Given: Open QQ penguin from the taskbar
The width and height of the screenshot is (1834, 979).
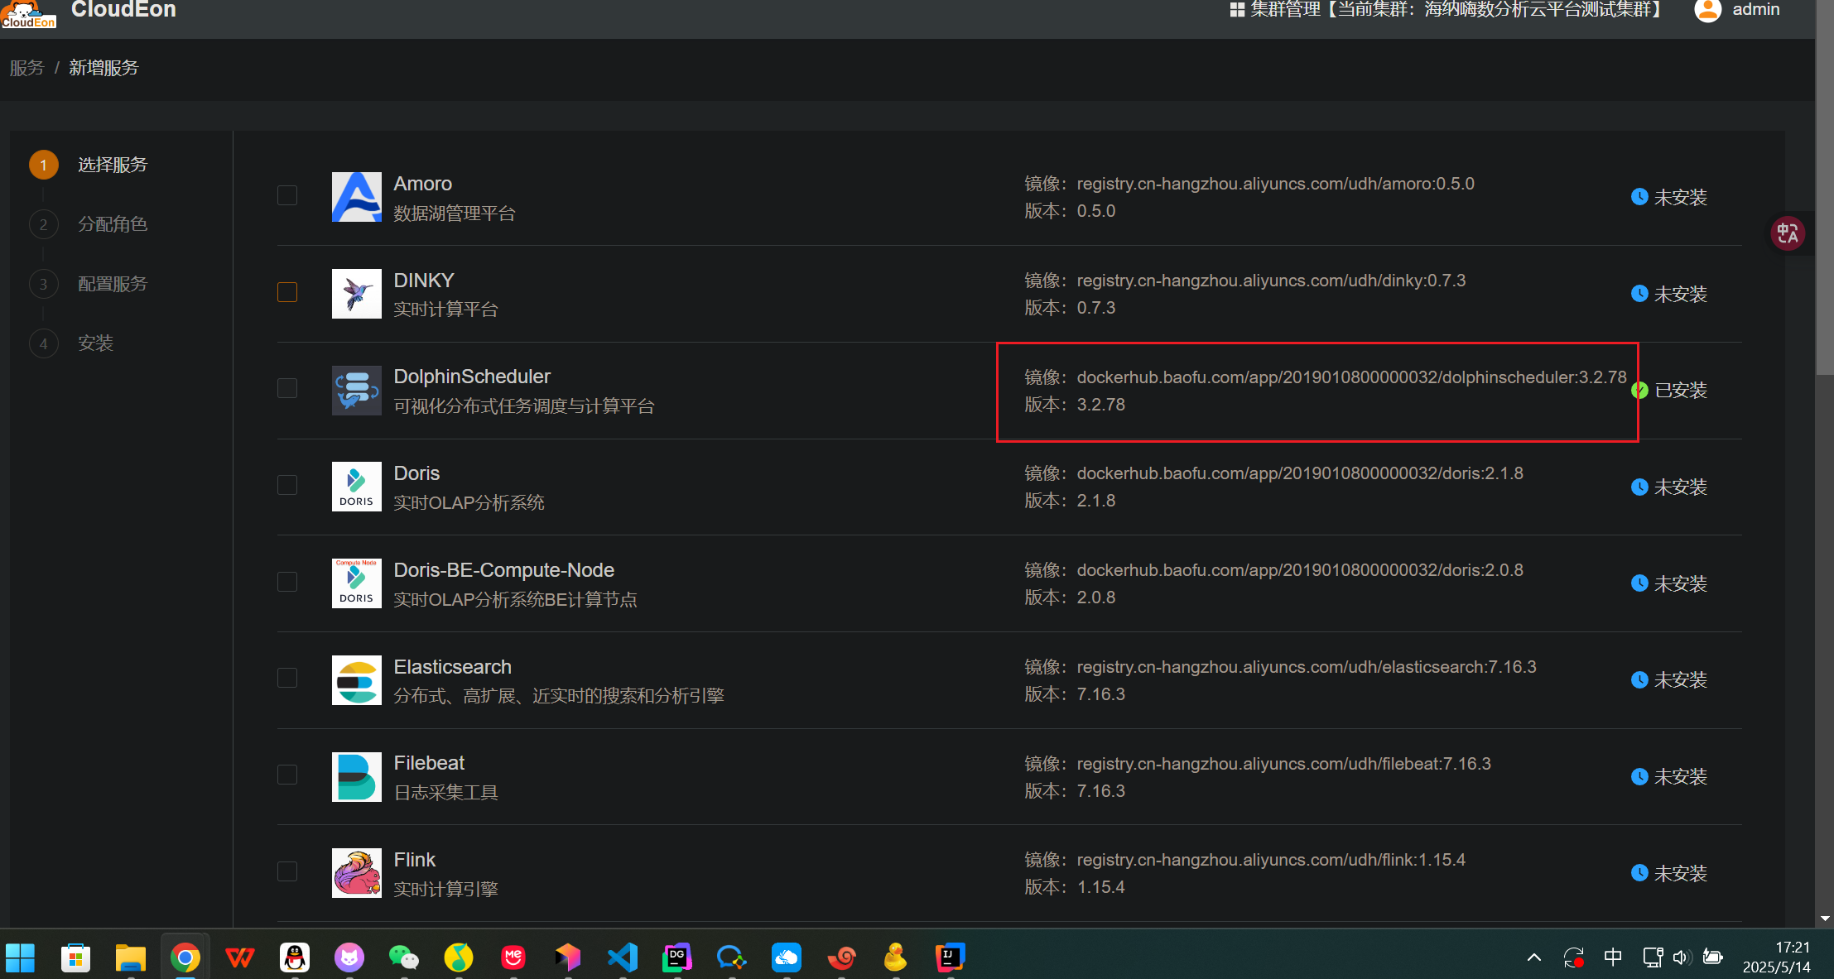Looking at the screenshot, I should (295, 958).
